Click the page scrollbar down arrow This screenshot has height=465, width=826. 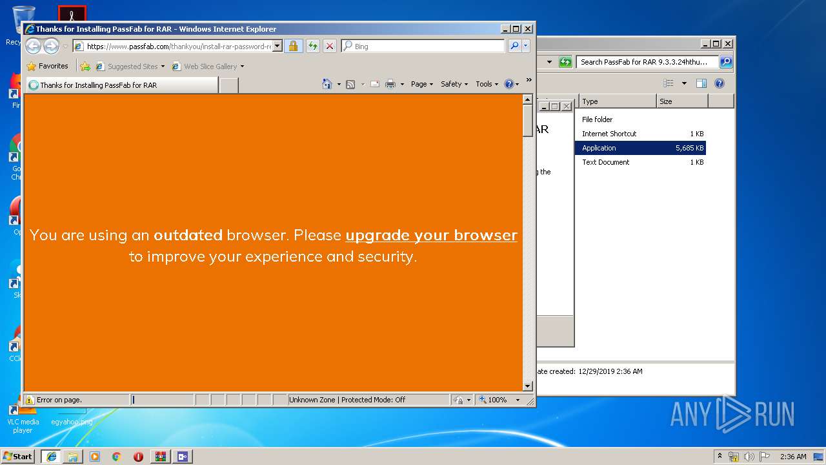pyautogui.click(x=527, y=386)
